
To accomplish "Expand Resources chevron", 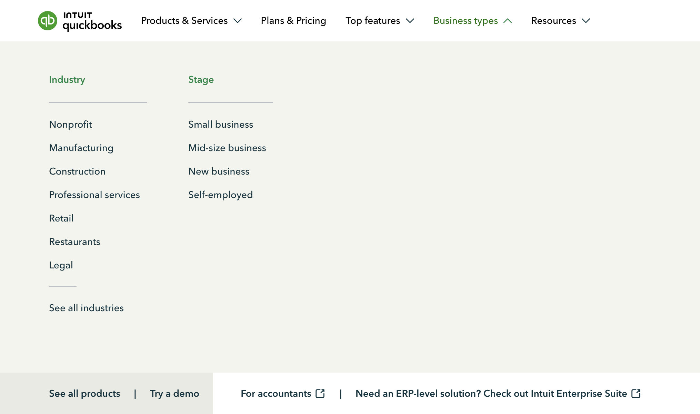I will click(586, 21).
